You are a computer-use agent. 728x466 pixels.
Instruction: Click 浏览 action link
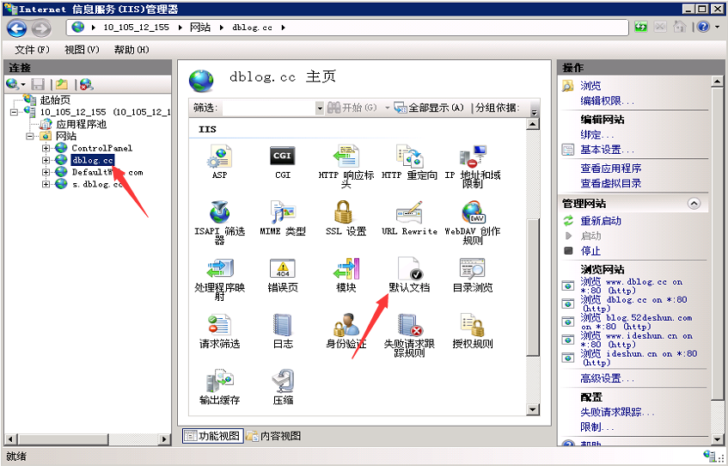point(590,85)
